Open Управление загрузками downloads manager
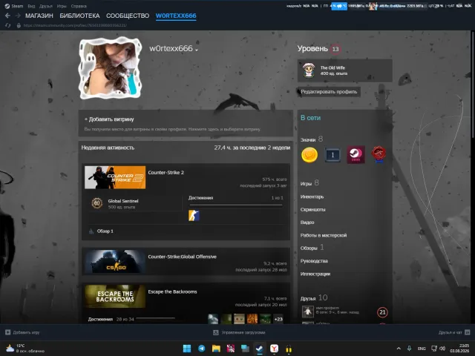This screenshot has width=475, height=356. [239, 332]
